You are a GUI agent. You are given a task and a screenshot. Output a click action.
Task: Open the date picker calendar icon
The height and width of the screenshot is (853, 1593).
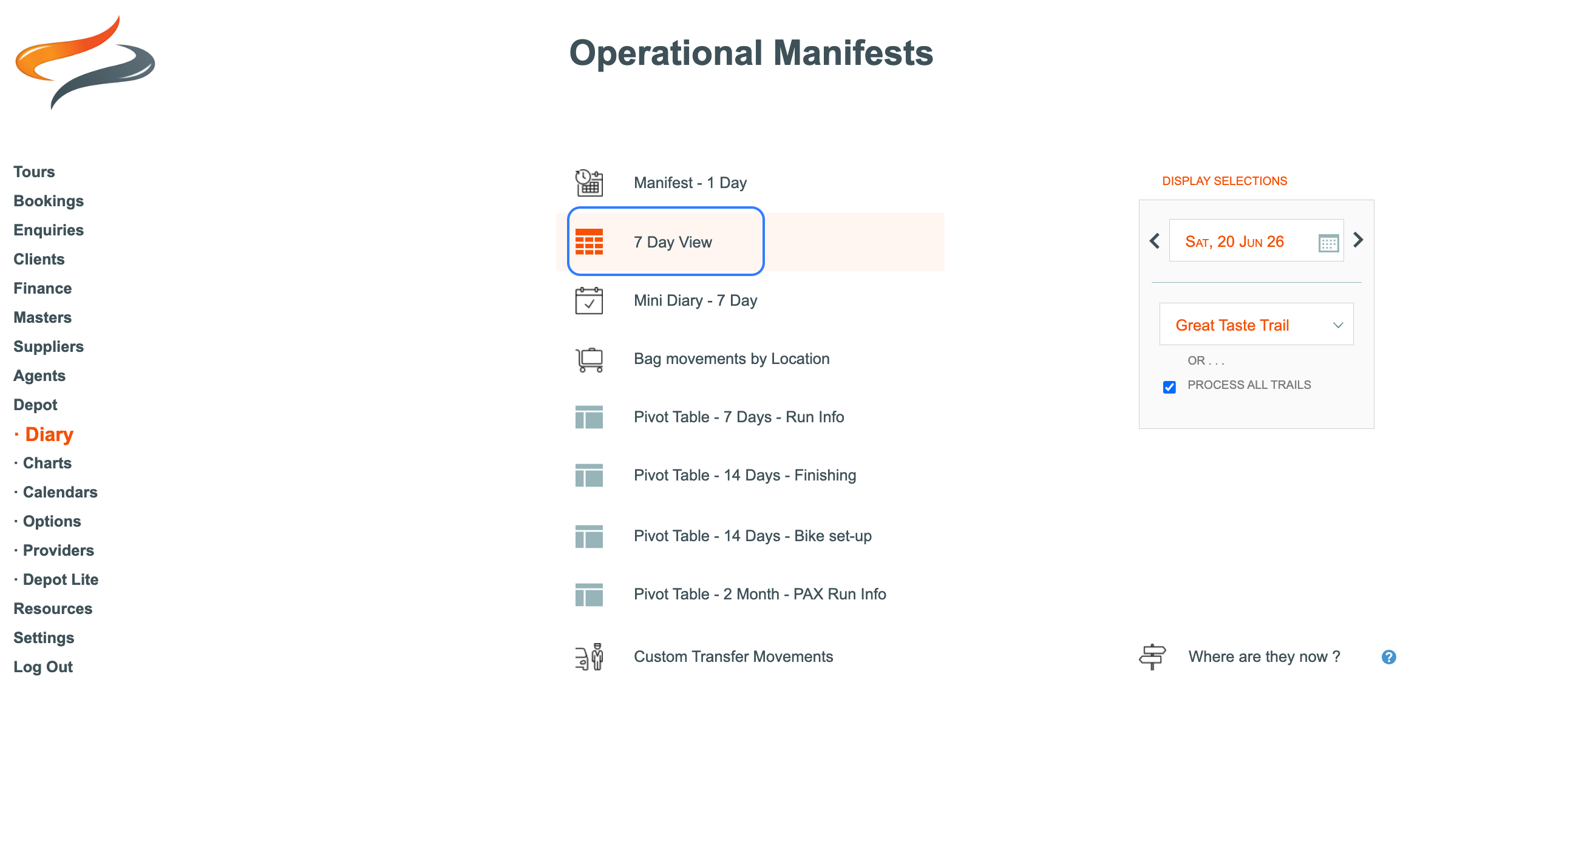click(1328, 243)
